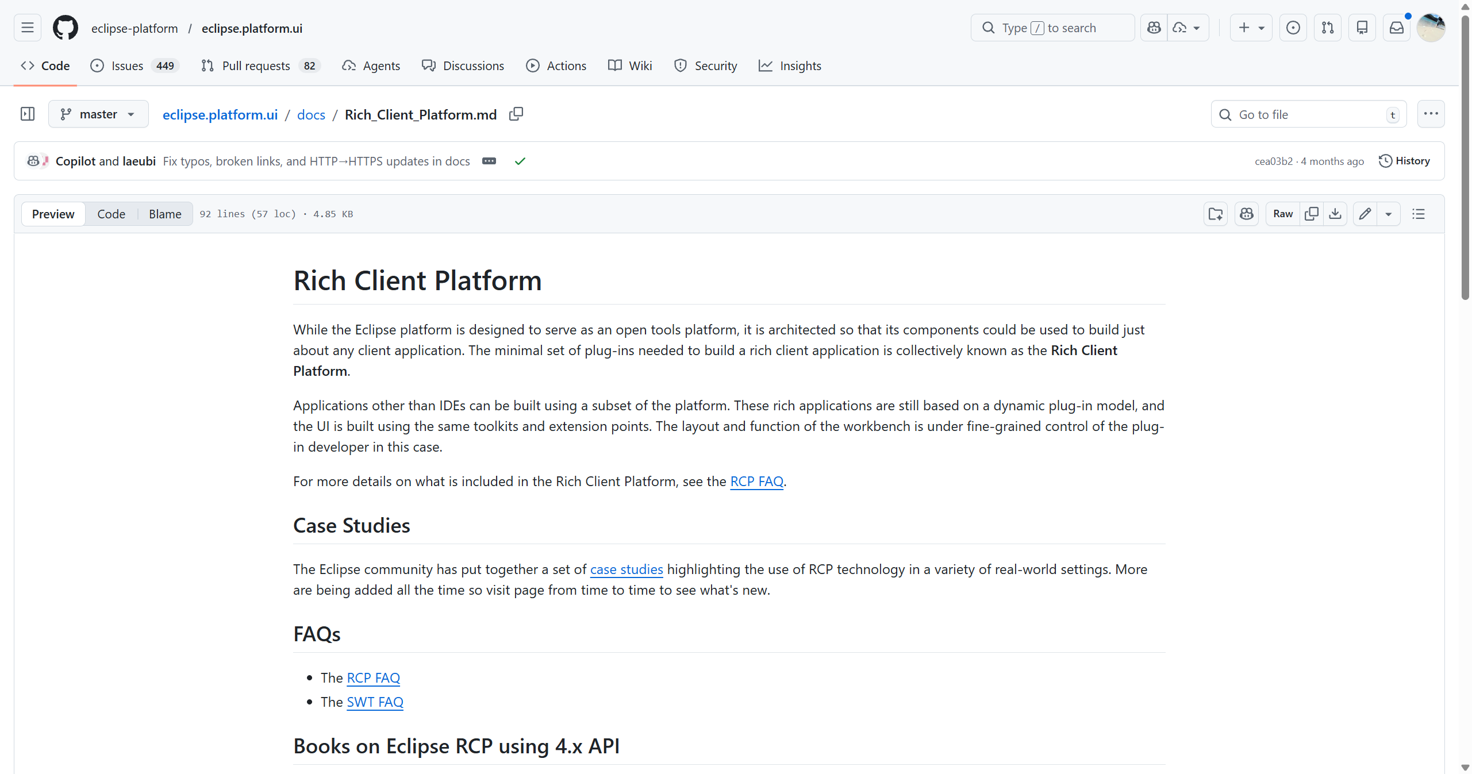This screenshot has height=774, width=1472.
Task: Open the master branch dropdown
Action: [x=98, y=114]
